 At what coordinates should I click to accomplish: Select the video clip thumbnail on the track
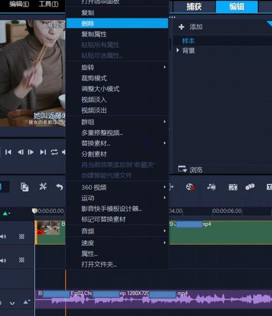click(48, 228)
